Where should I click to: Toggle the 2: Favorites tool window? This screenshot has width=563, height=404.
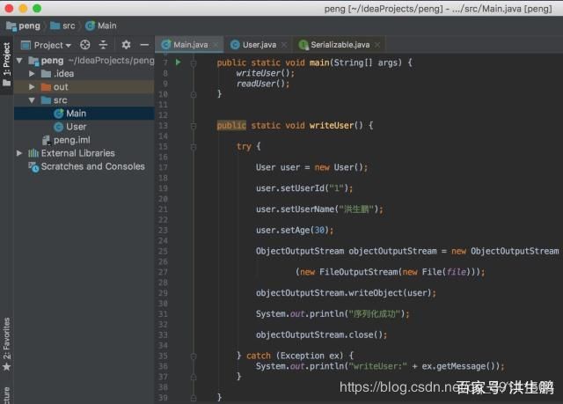(x=6, y=343)
